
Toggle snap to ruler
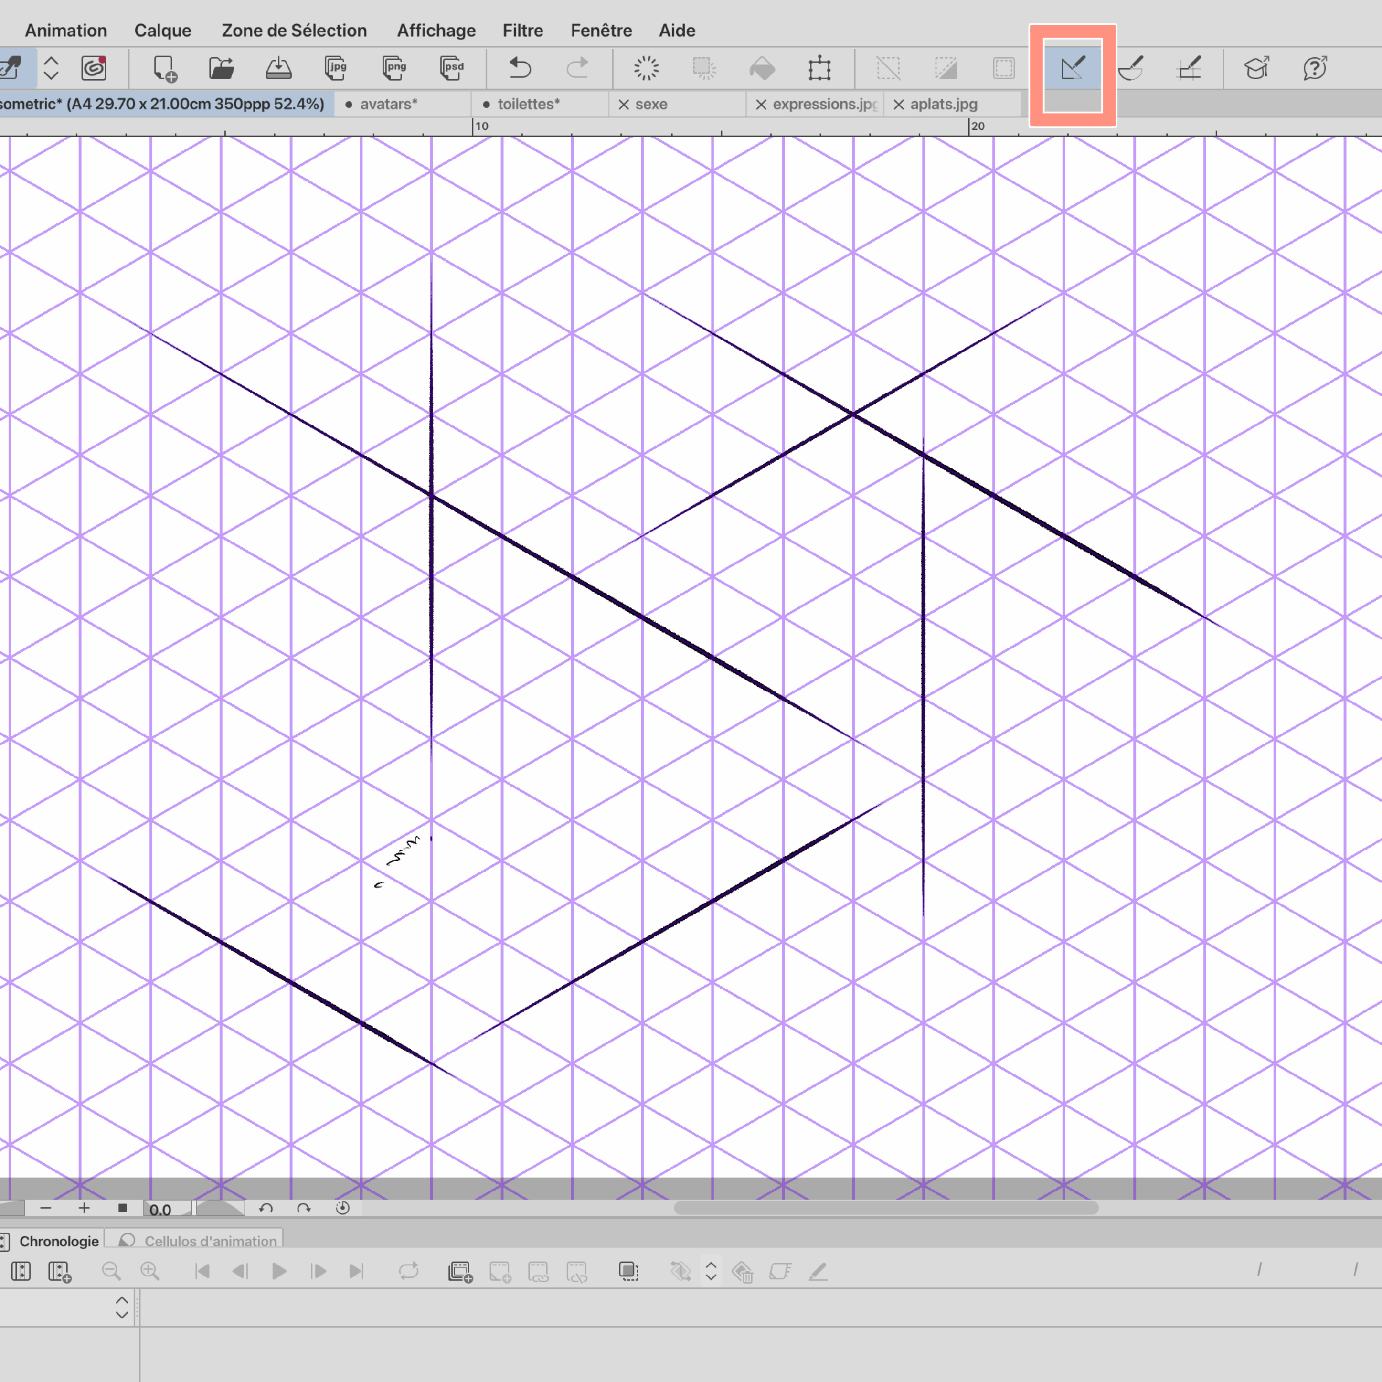[1072, 69]
